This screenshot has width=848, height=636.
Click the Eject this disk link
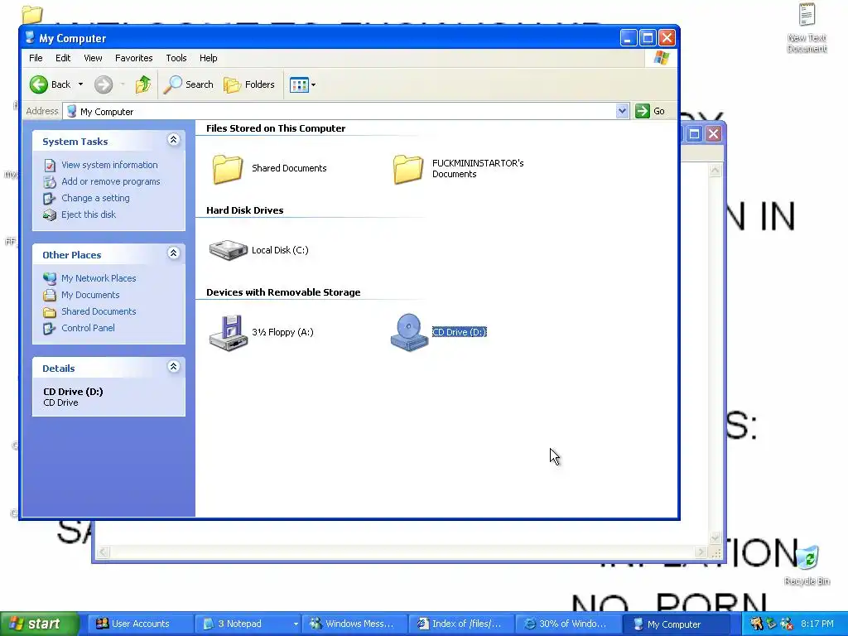89,214
